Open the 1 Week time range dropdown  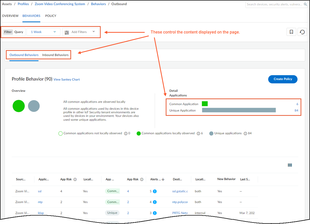(43, 32)
